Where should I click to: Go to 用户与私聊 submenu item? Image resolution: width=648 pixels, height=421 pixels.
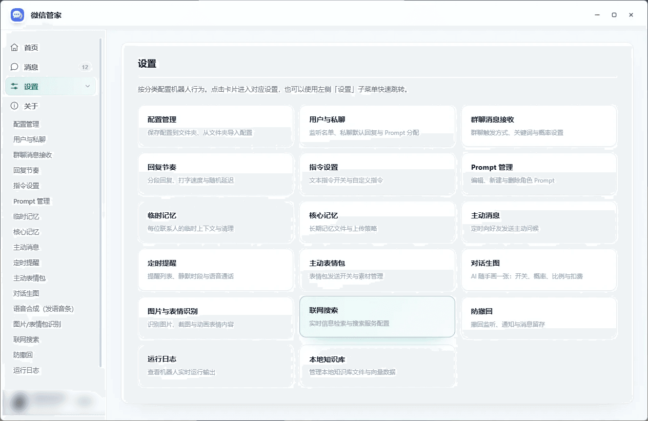pyautogui.click(x=29, y=139)
